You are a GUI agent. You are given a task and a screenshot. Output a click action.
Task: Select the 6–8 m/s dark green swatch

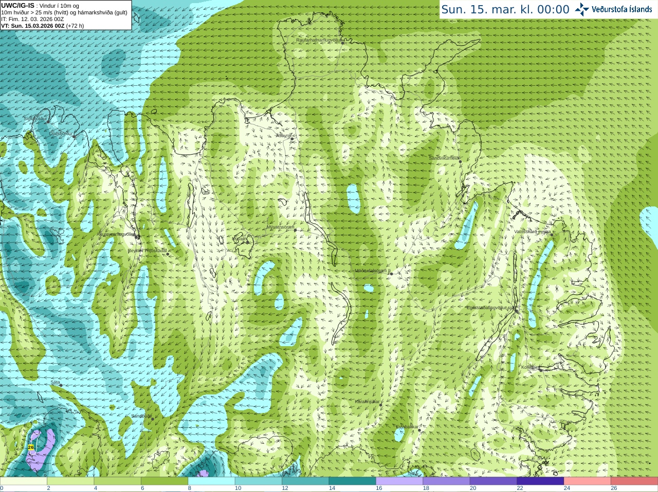[x=164, y=481]
